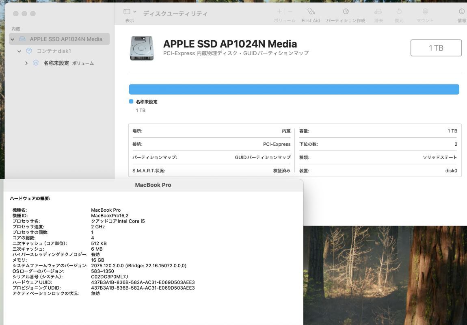Click the ハードウェアの概要 heading
The width and height of the screenshot is (467, 325).
point(30,199)
